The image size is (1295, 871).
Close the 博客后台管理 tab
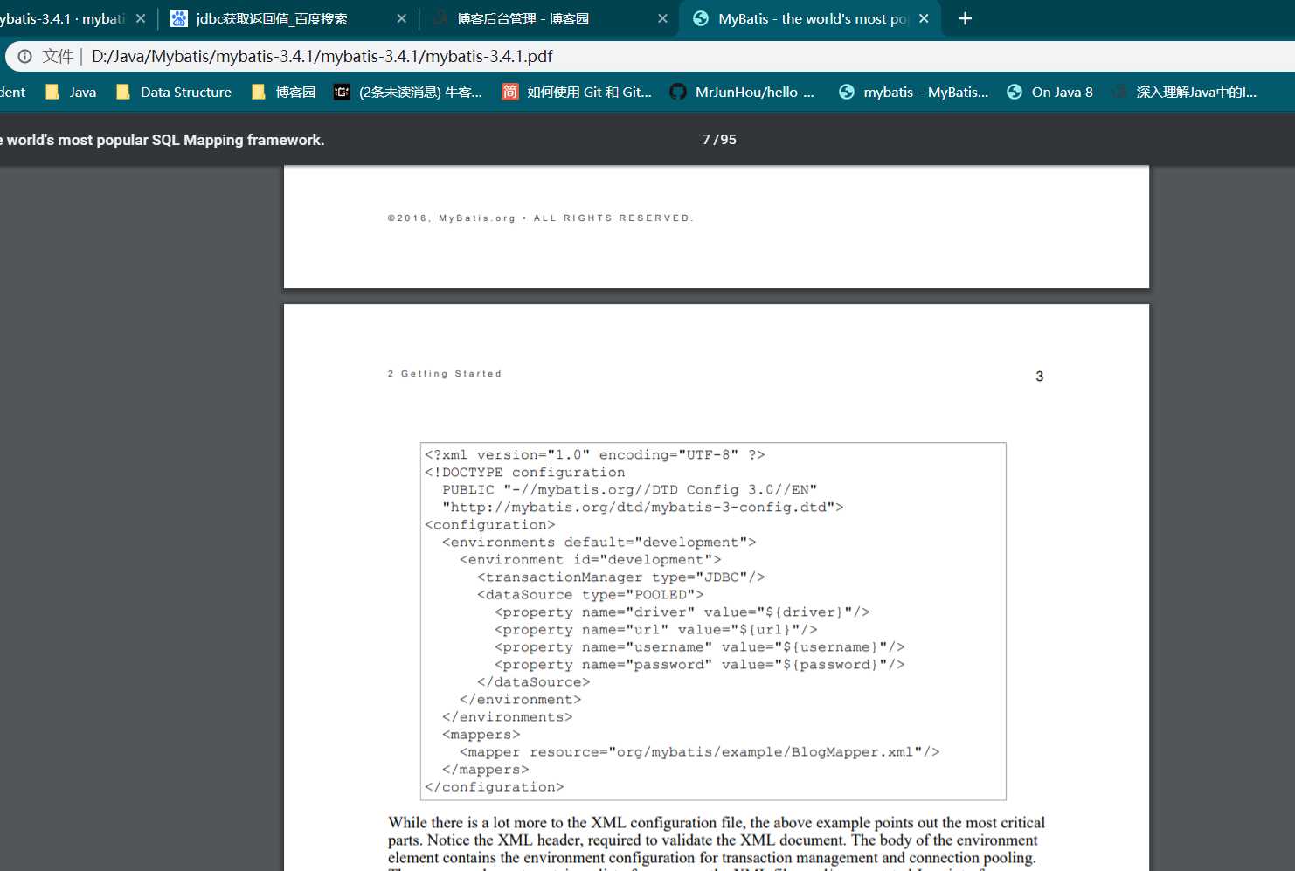662,18
